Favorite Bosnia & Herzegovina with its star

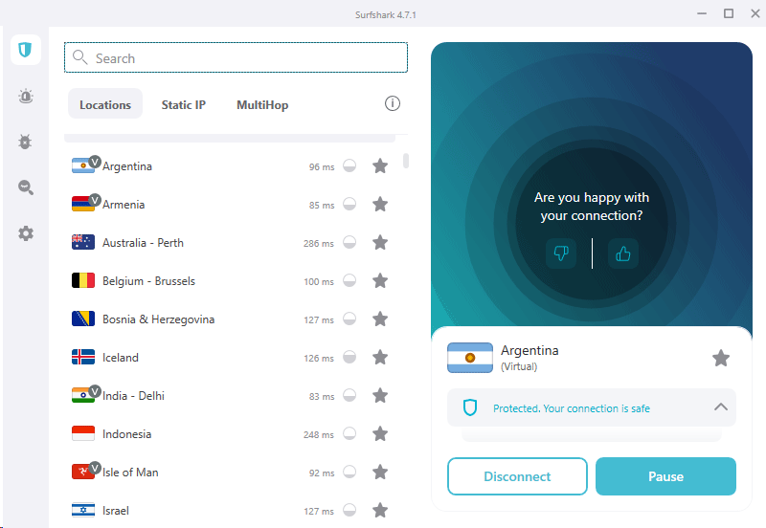[380, 319]
